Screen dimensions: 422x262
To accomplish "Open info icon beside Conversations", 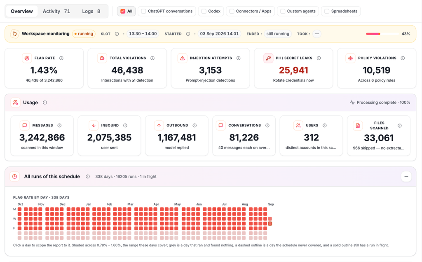I will [267, 125].
